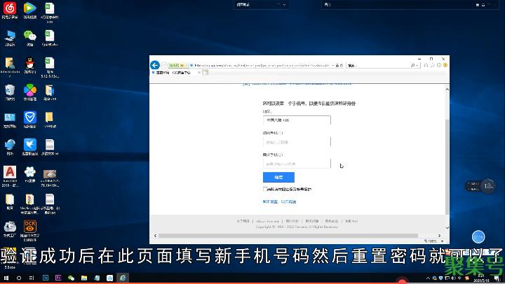This screenshot has width=505, height=284.
Task: Open the AutoCAD desktop shortcut
Action: 10,173
